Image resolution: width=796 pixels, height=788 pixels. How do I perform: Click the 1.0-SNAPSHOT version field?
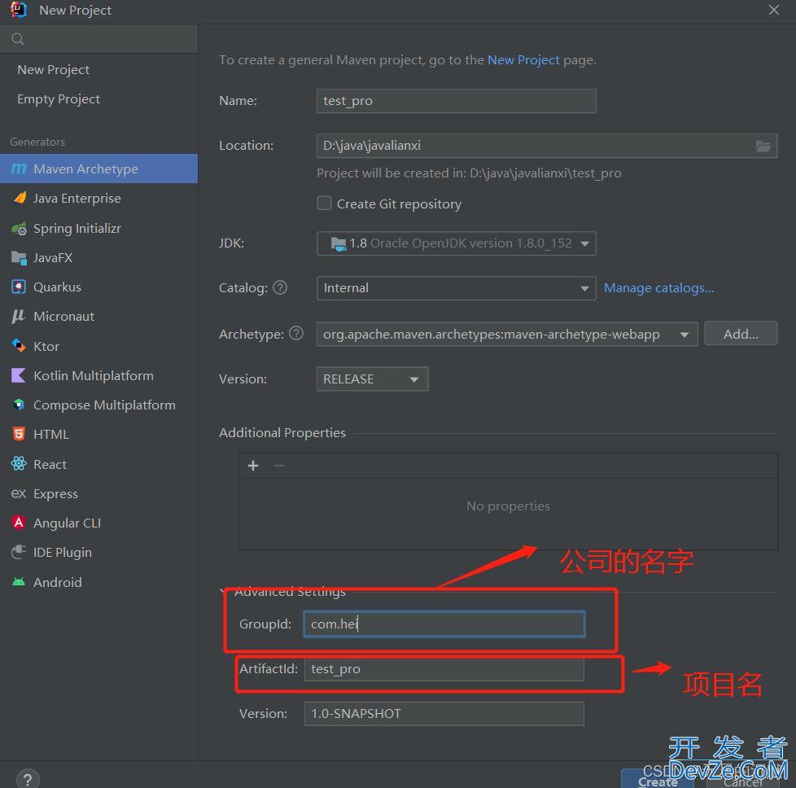[x=444, y=714]
